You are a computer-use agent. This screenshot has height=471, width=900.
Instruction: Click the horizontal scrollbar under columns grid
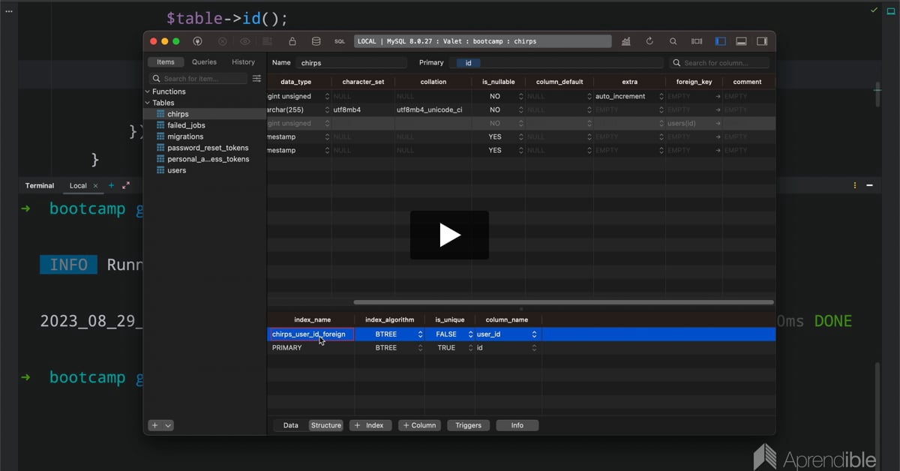562,302
